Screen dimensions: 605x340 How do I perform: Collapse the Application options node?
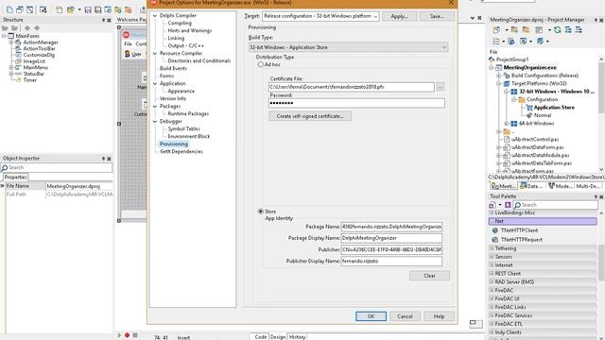155,84
